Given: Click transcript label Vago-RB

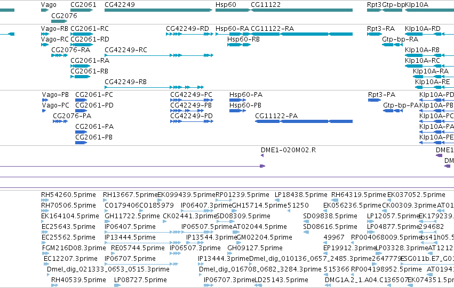Looking at the screenshot, I should point(55,29).
